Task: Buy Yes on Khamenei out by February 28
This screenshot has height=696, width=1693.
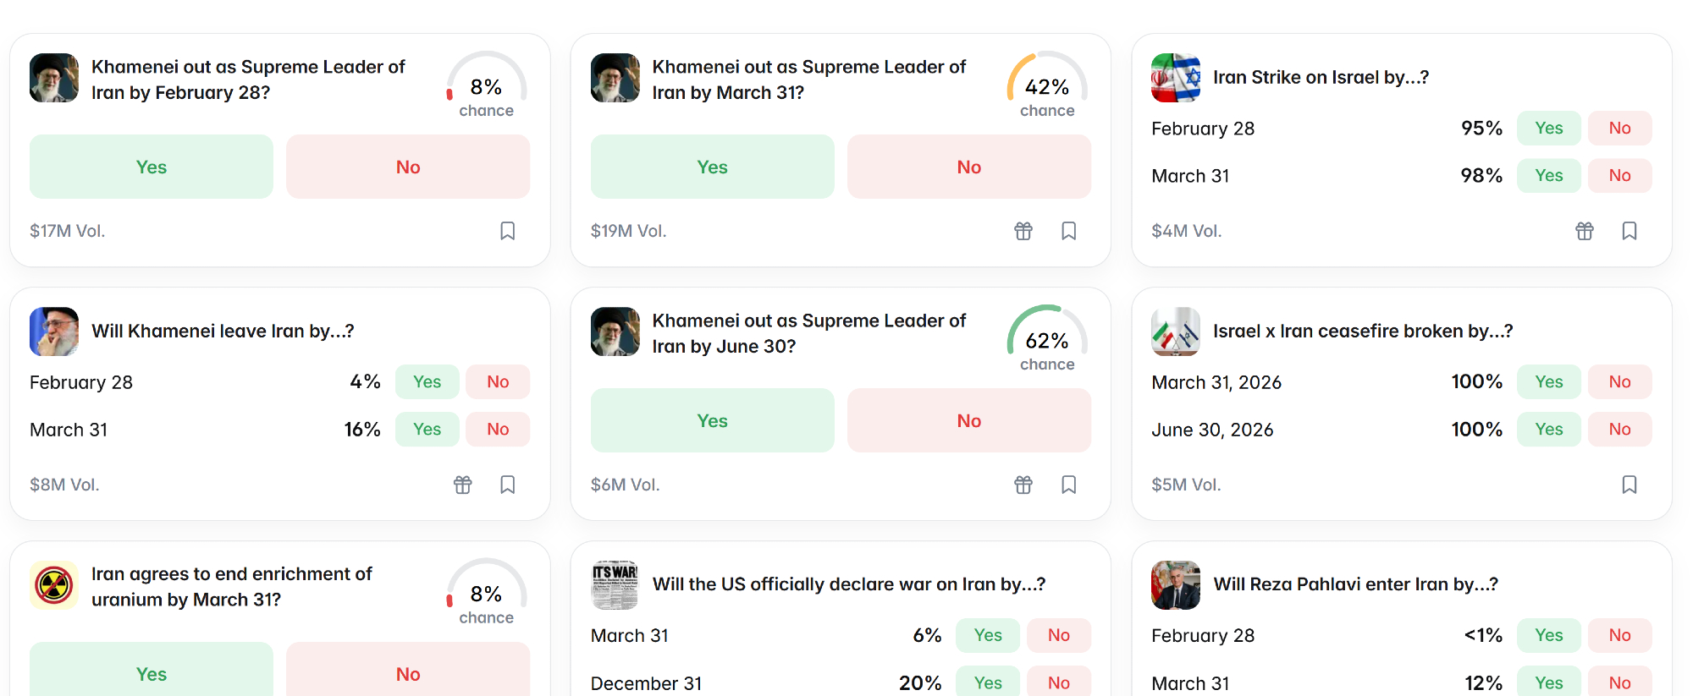Action: (x=152, y=167)
